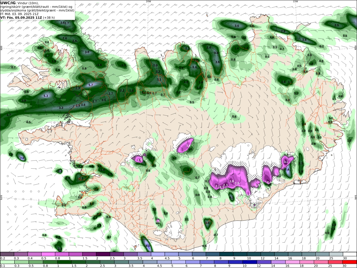Pick the darkest purple snow swatch between 2 and 2.5

point(103,254)
